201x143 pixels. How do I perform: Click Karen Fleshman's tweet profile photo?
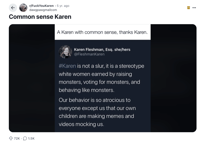coord(65,52)
